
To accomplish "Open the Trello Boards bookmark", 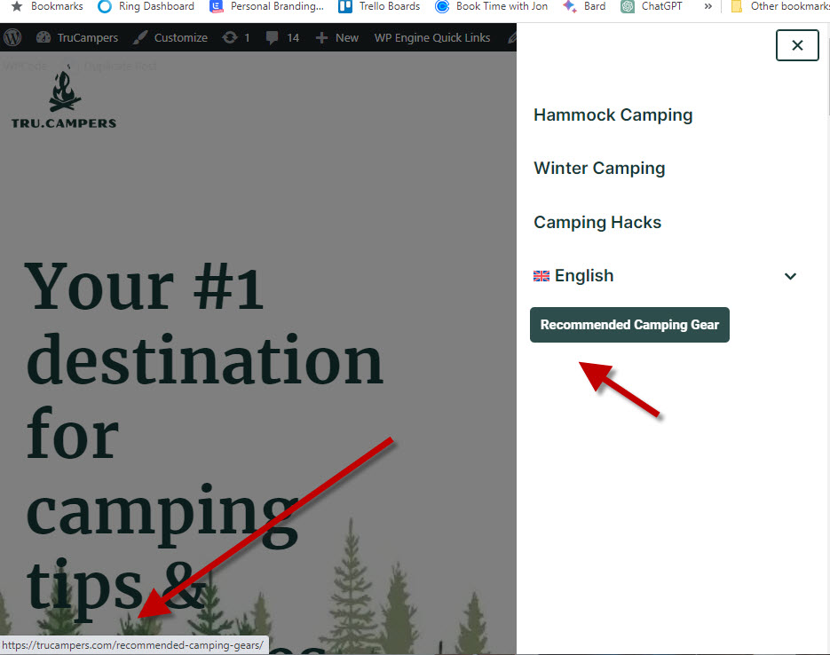I will [x=379, y=6].
